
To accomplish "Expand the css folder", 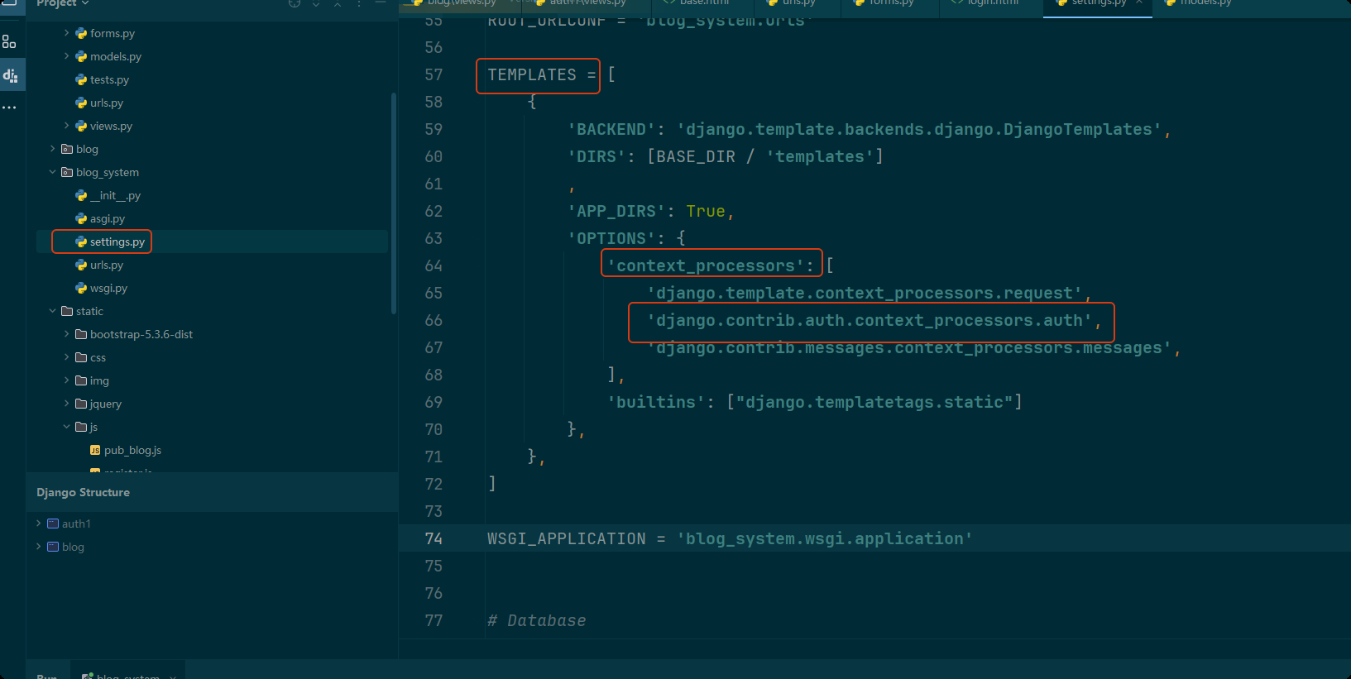I will [x=67, y=357].
